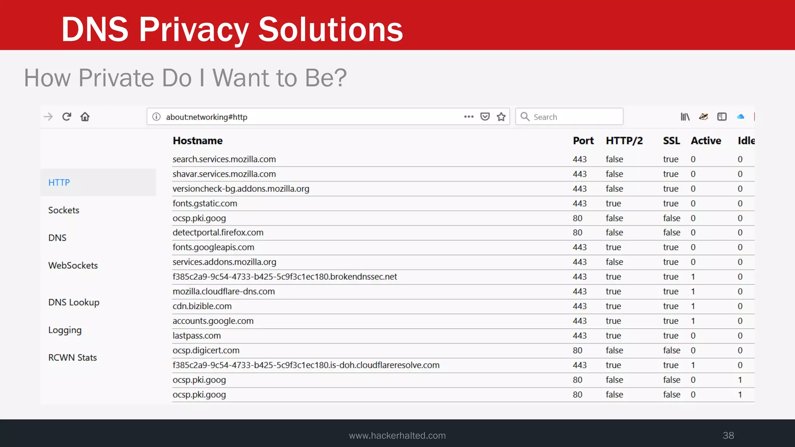Viewport: 795px width, 447px height.
Task: Click port 443 in lastpass.com row
Action: pos(580,336)
